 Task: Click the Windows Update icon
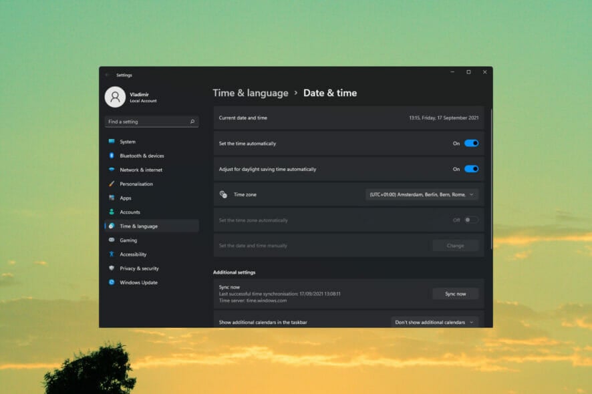(x=112, y=282)
